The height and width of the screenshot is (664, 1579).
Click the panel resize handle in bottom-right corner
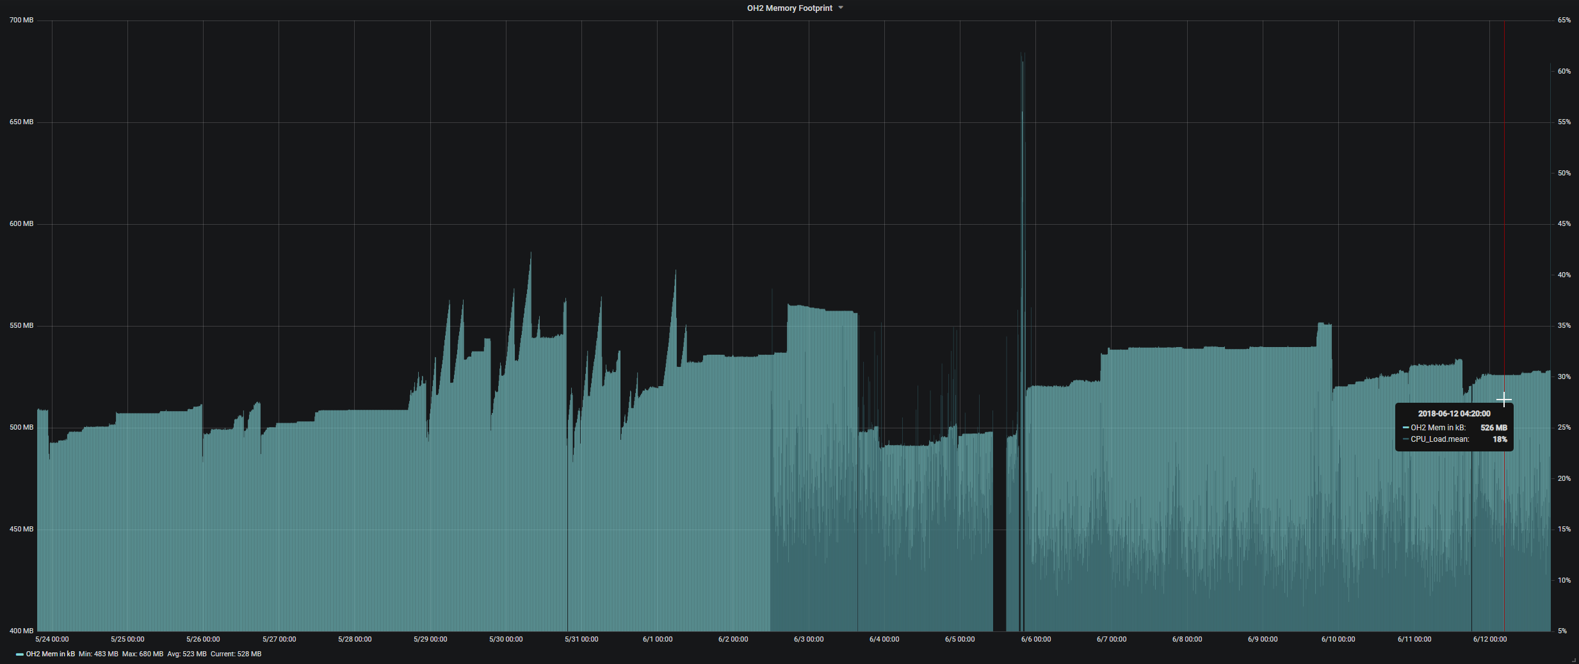[1574, 660]
